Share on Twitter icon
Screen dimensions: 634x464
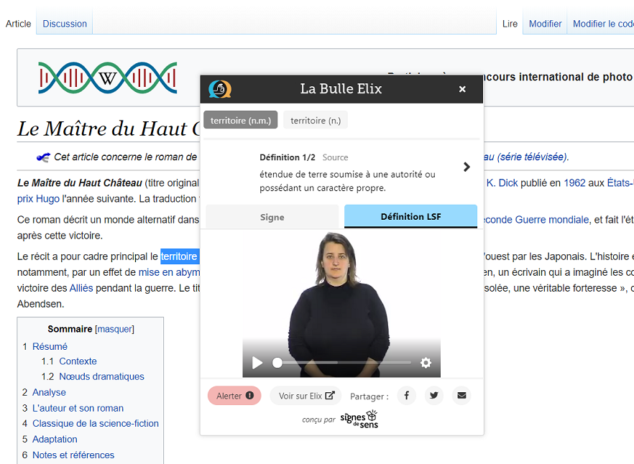[x=434, y=395]
